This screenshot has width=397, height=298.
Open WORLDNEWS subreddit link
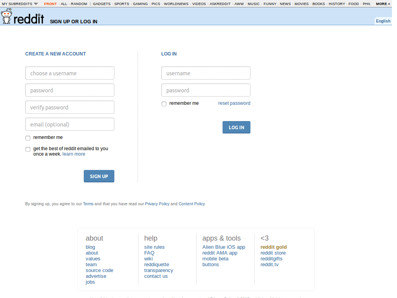point(176,4)
